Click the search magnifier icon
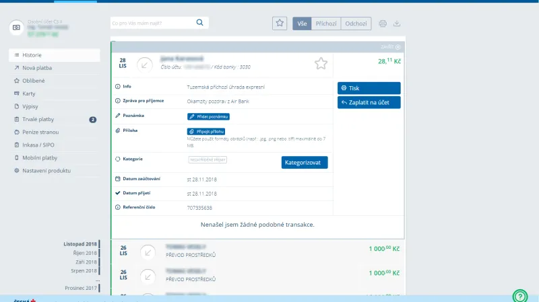Screen dimensions: 539x302 point(199,23)
